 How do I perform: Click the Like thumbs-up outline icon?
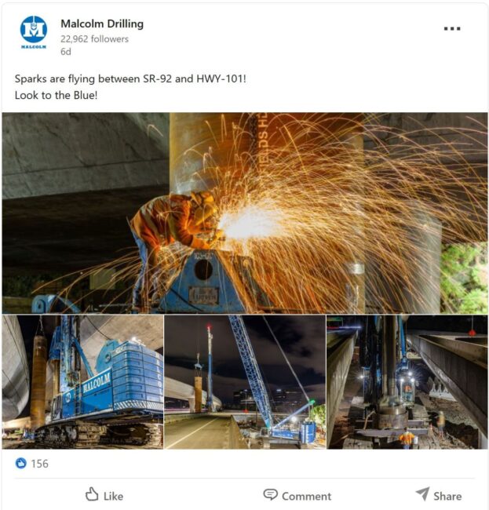pyautogui.click(x=92, y=494)
